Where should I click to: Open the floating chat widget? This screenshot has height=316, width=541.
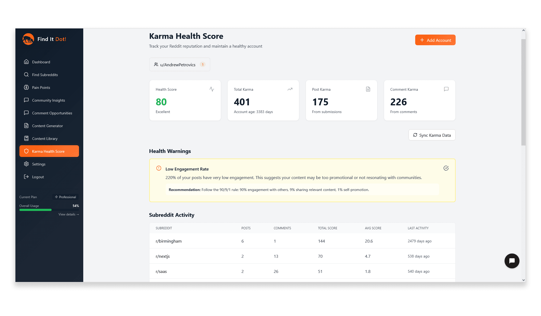[512, 261]
